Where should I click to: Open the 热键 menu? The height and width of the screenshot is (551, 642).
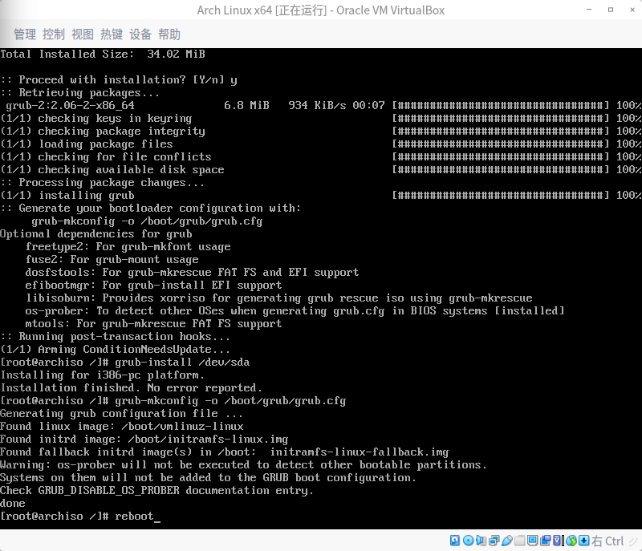(112, 34)
